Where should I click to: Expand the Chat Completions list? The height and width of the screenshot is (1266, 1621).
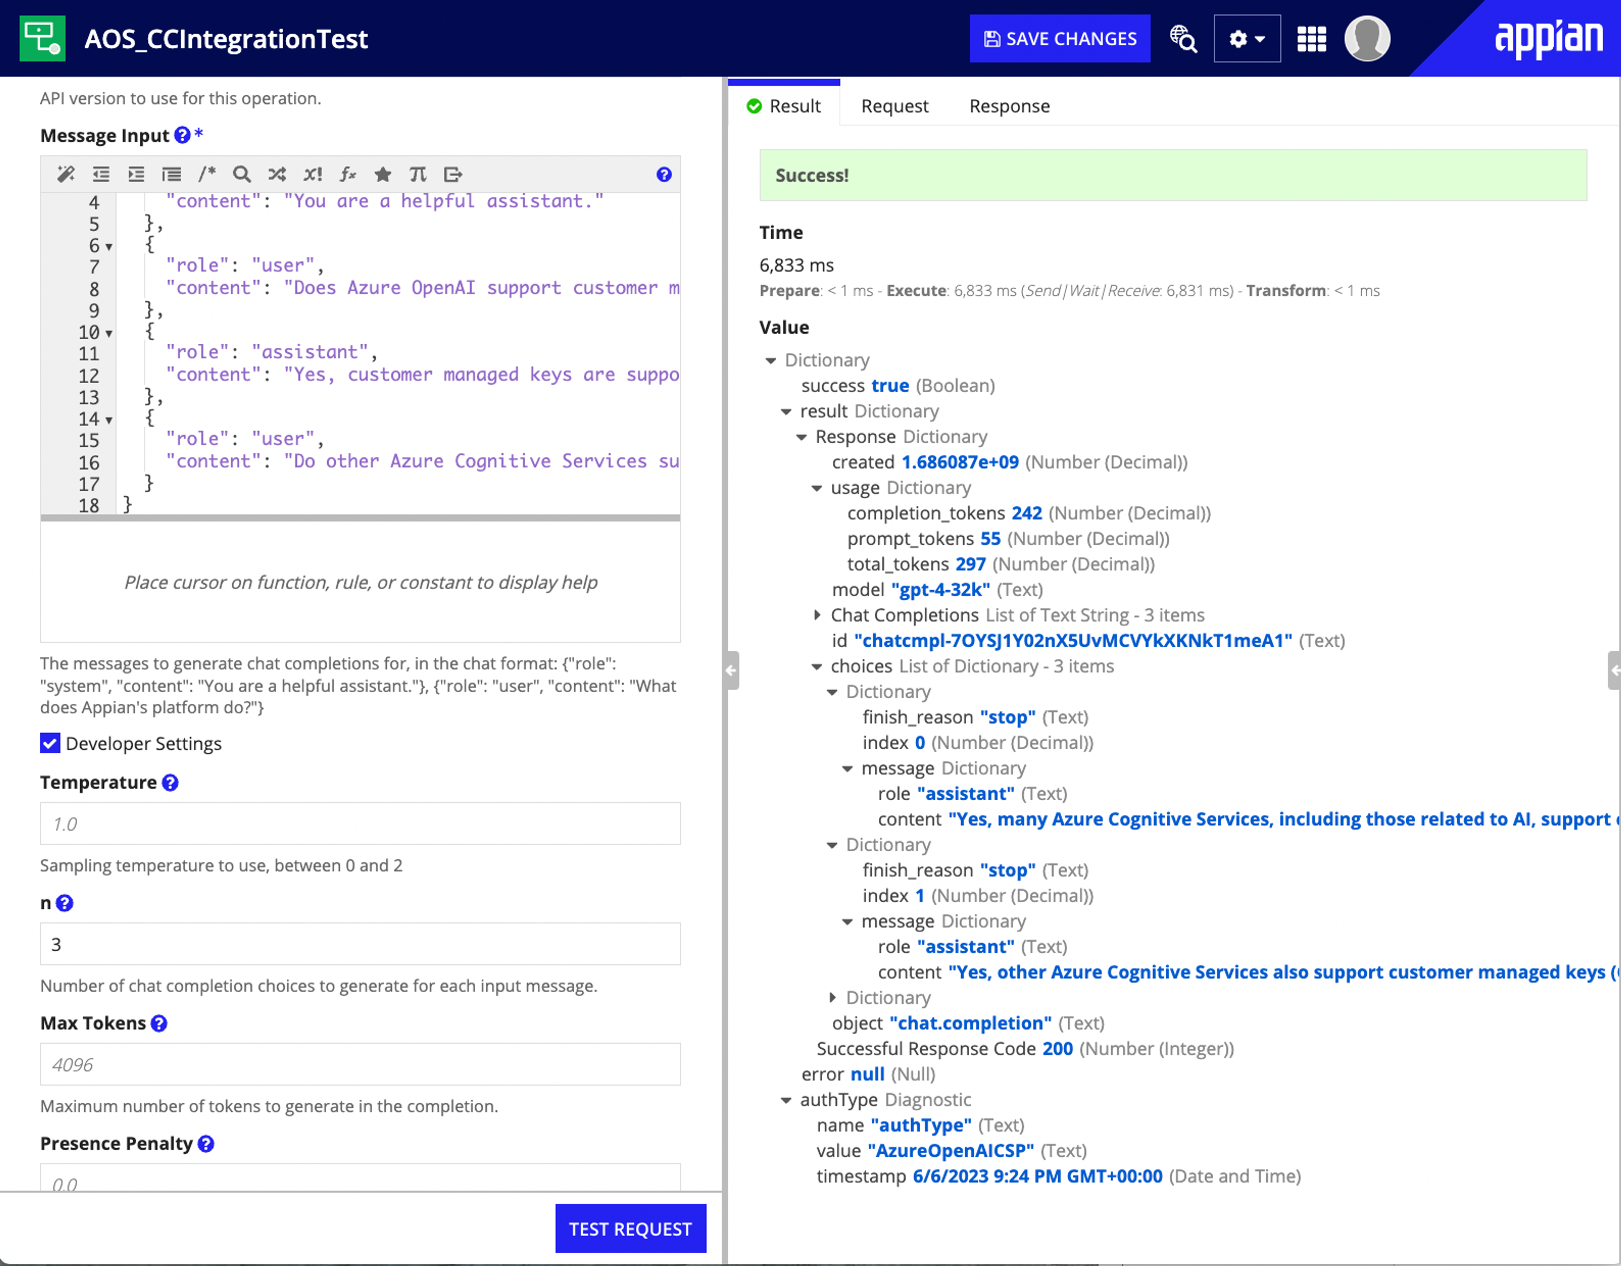[x=817, y=615]
